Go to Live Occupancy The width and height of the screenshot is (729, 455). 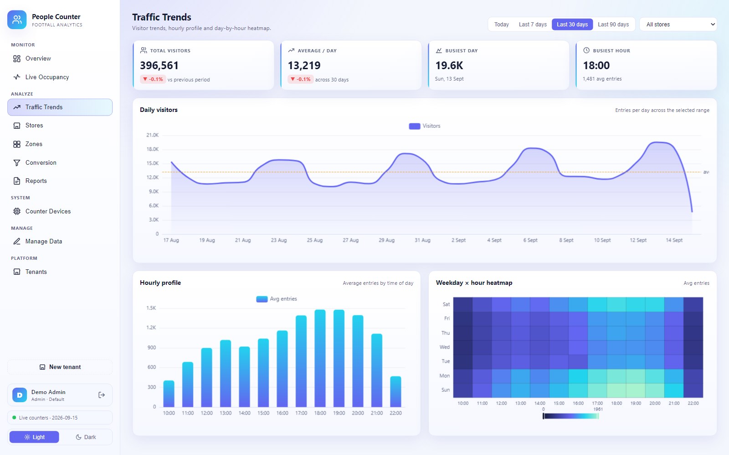60,77
